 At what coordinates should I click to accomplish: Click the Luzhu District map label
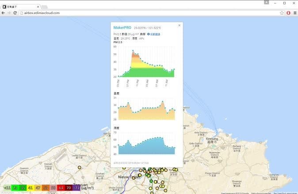click(x=79, y=156)
